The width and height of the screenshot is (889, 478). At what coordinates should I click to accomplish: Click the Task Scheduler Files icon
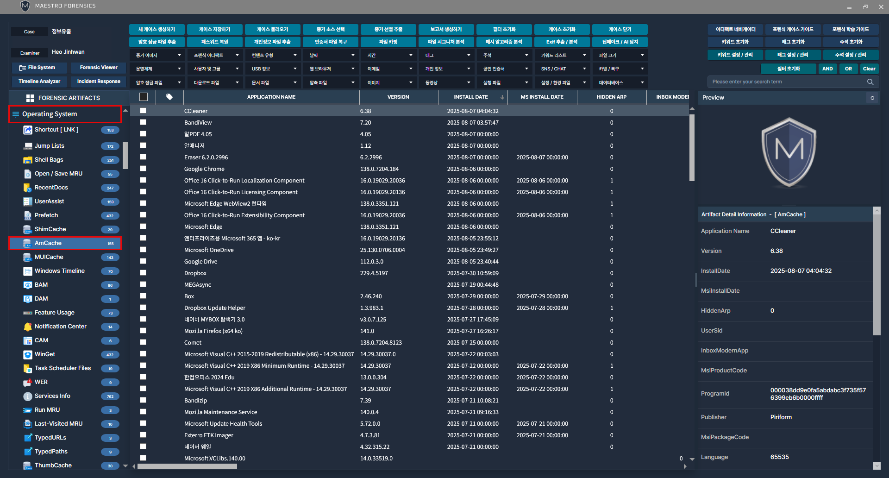(28, 368)
